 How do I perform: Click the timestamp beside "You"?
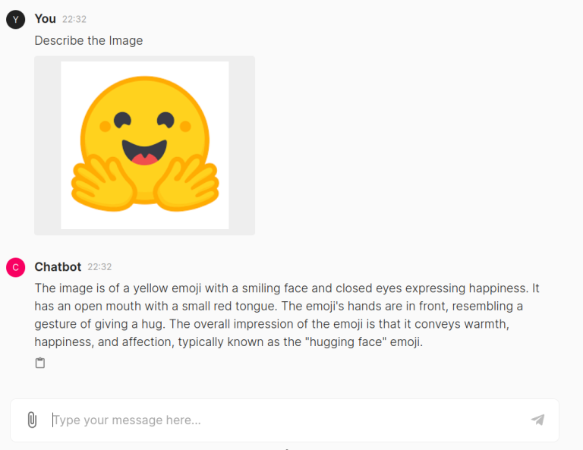pyautogui.click(x=74, y=19)
